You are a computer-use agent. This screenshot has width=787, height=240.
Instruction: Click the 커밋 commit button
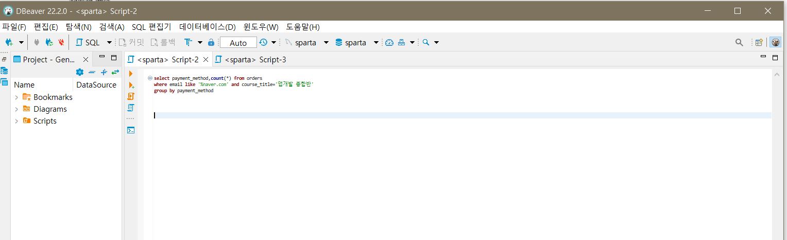(x=132, y=43)
